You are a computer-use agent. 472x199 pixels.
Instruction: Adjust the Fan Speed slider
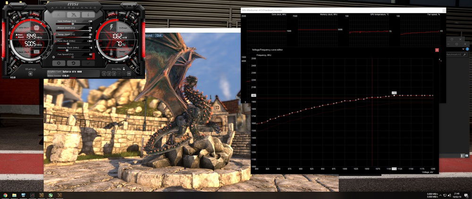tap(74, 57)
